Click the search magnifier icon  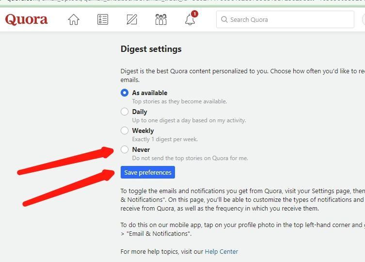click(224, 19)
